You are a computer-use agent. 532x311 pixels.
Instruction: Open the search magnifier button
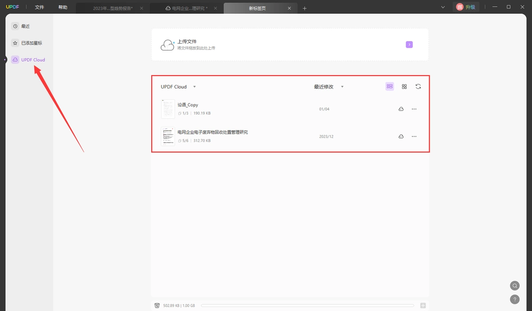(514, 285)
